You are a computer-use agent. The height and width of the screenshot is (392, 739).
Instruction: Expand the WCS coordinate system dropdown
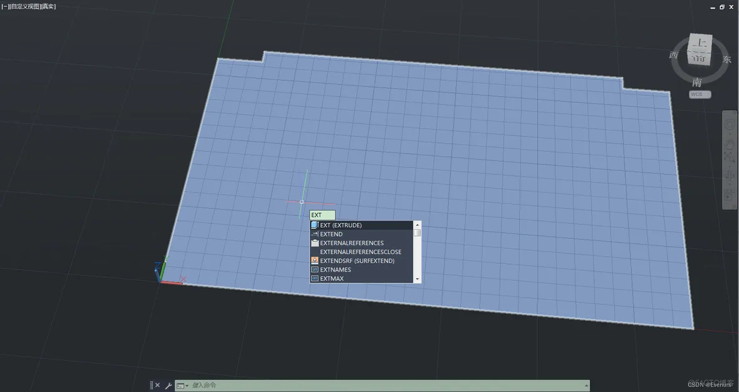pos(700,94)
